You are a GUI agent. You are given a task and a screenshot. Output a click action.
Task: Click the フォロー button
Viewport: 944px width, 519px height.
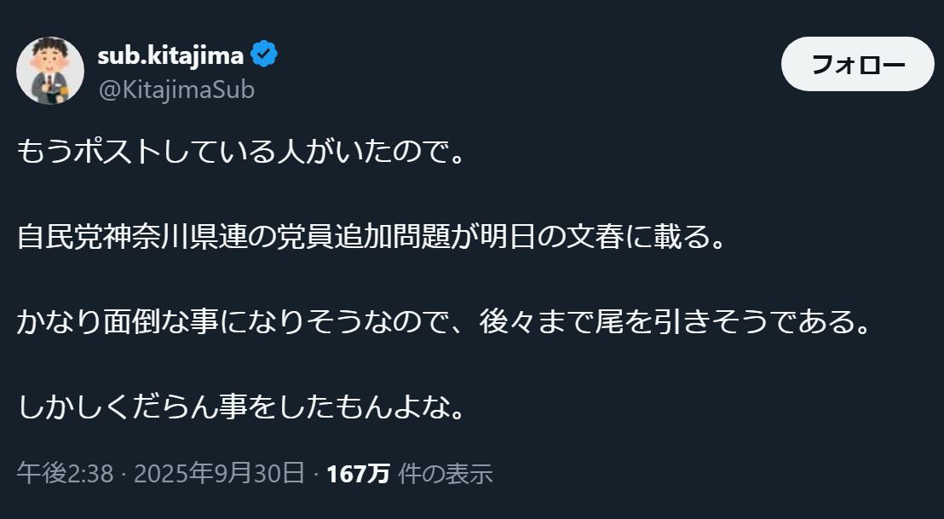(857, 64)
